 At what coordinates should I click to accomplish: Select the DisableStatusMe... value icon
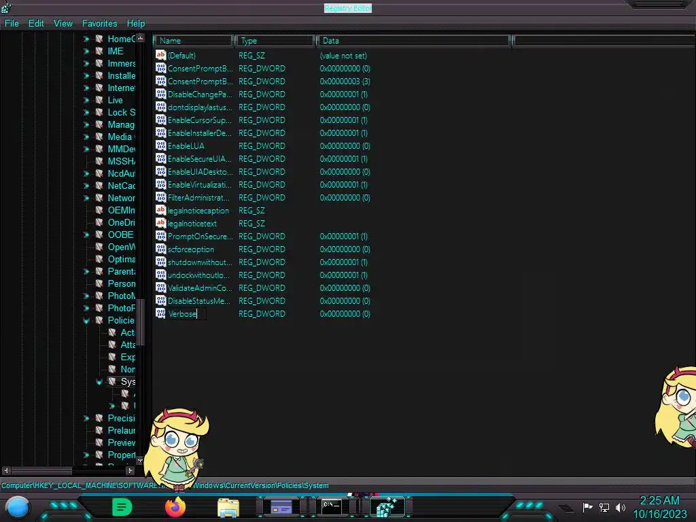click(x=160, y=300)
